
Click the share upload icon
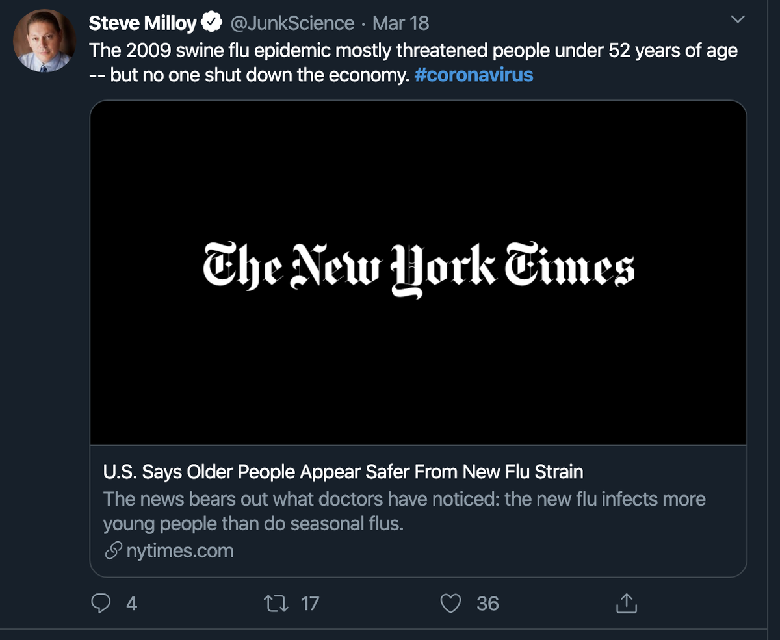[626, 604]
